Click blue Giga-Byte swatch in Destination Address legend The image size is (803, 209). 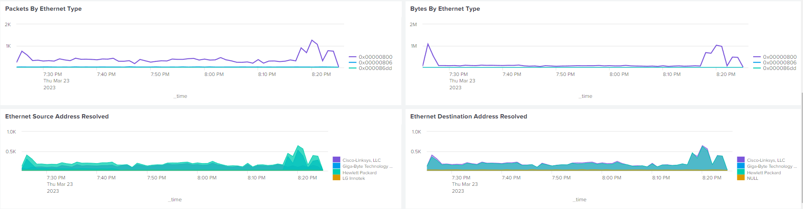[x=741, y=166]
